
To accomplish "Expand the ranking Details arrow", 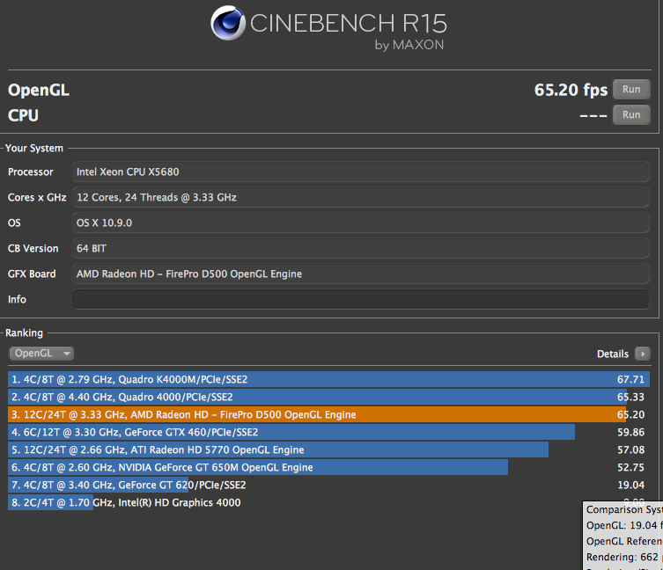I will [x=642, y=354].
